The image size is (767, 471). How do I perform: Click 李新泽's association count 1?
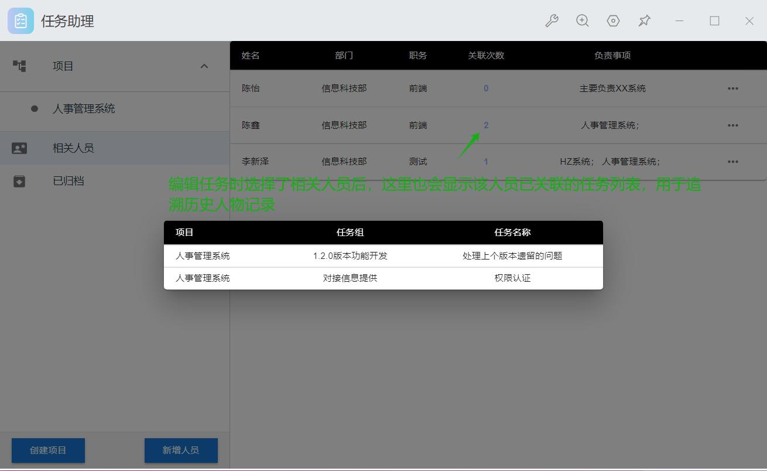(x=486, y=162)
